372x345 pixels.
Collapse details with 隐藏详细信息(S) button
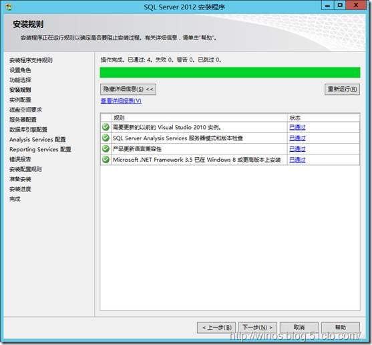[x=128, y=90]
